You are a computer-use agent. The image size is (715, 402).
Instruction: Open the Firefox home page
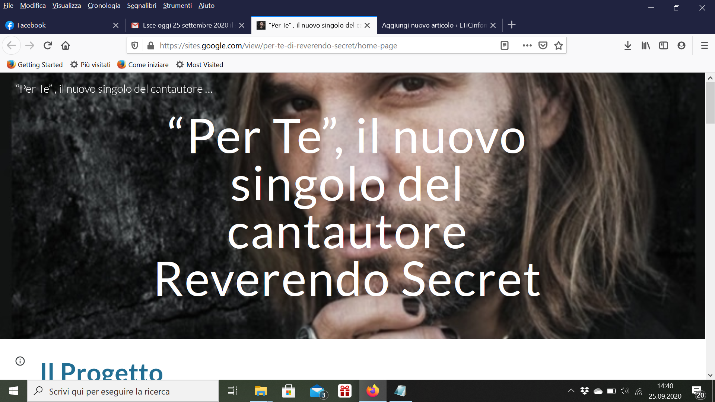tap(66, 45)
